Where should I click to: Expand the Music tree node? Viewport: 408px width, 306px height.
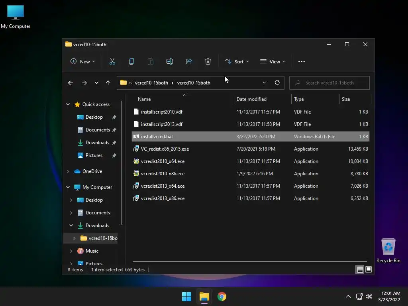pyautogui.click(x=71, y=251)
